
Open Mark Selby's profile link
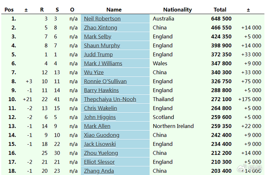[98, 37]
